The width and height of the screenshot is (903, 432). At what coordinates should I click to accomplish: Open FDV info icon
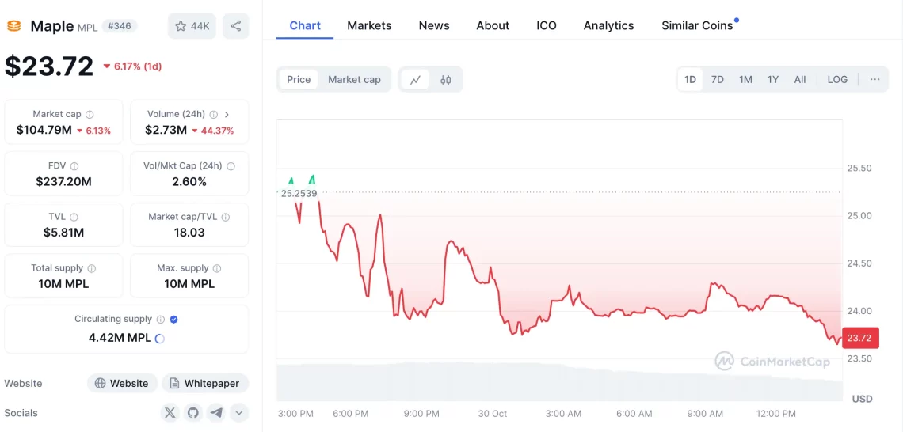click(74, 166)
